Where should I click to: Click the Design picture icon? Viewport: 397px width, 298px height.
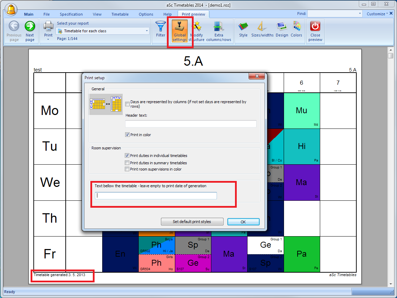coord(282,27)
